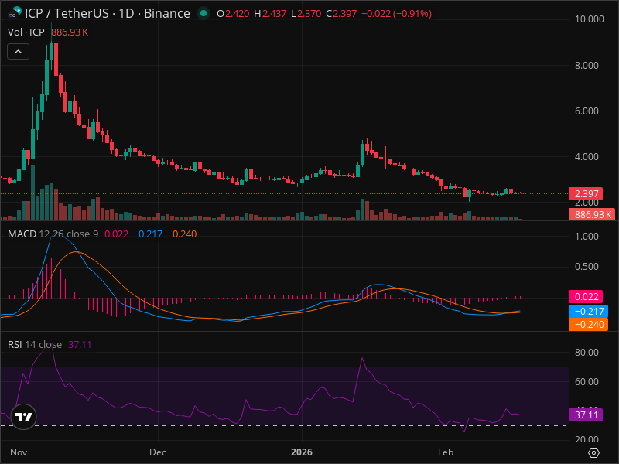The image size is (619, 464).
Task: Click the 0.500 MACD axis label
Action: point(587,267)
